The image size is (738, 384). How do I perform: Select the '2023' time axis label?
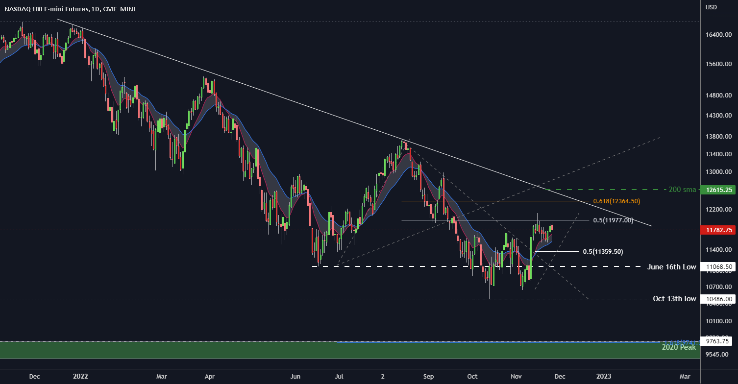[604, 377]
